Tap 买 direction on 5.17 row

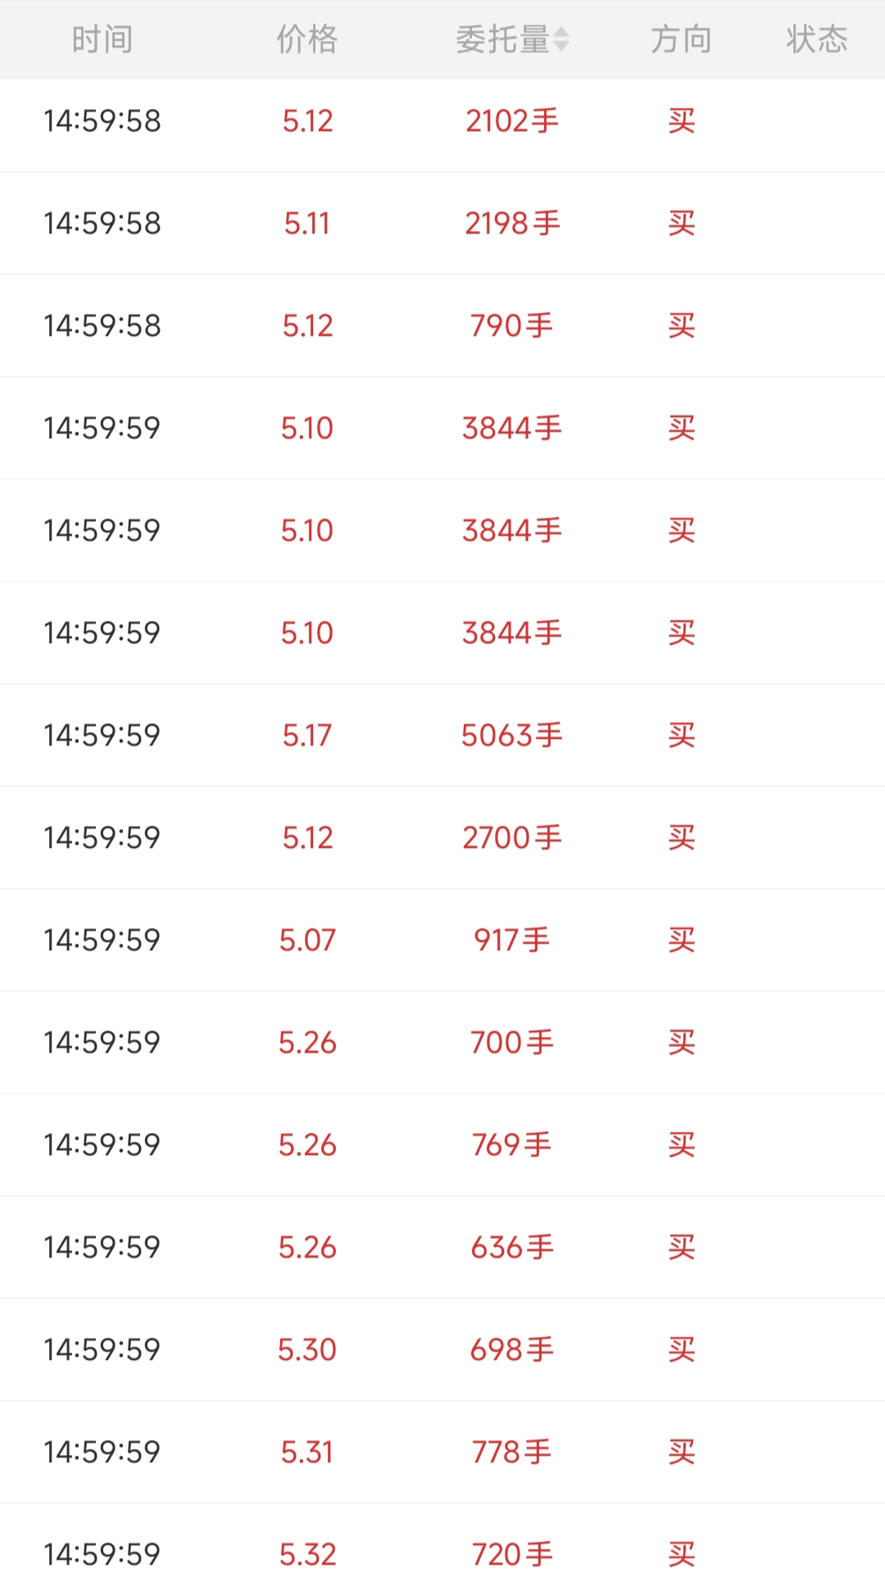[682, 736]
